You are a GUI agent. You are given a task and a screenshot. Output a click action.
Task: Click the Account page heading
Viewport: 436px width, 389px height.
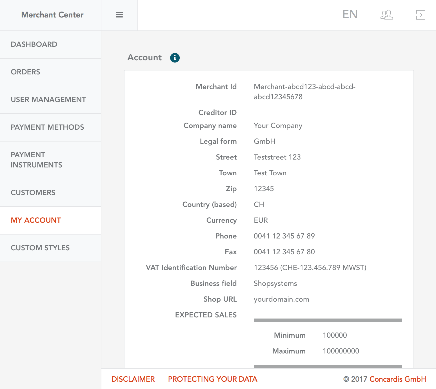pyautogui.click(x=144, y=58)
